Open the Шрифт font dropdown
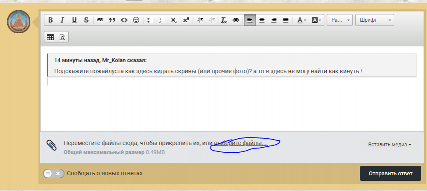Viewport: 427px width, 191px height. click(374, 20)
